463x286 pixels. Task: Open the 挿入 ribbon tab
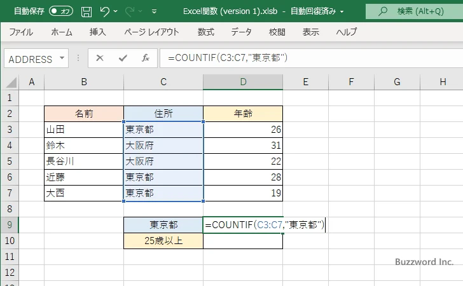[x=97, y=32]
